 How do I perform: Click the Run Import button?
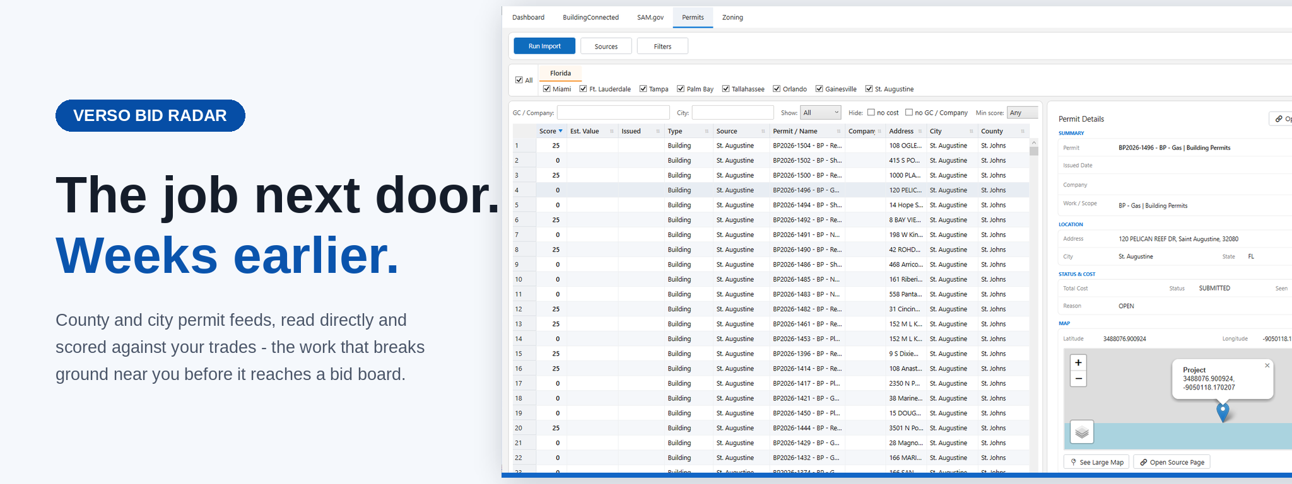(x=544, y=46)
